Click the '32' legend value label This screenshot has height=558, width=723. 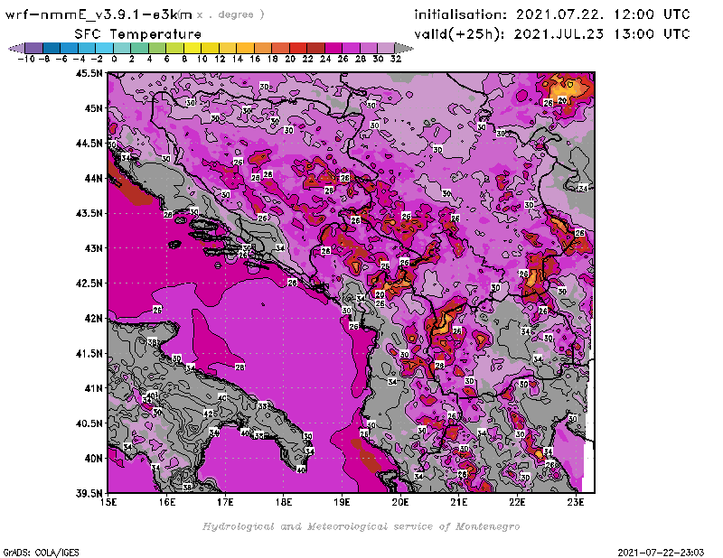(396, 59)
